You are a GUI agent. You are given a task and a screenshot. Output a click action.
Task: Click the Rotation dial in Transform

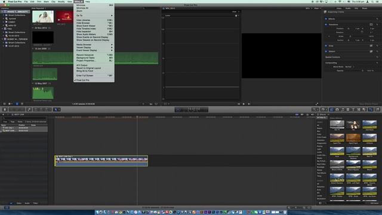(x=362, y=32)
